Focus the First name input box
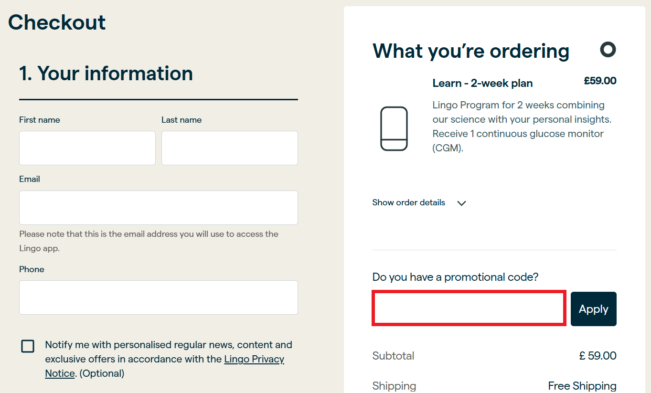 pyautogui.click(x=87, y=148)
